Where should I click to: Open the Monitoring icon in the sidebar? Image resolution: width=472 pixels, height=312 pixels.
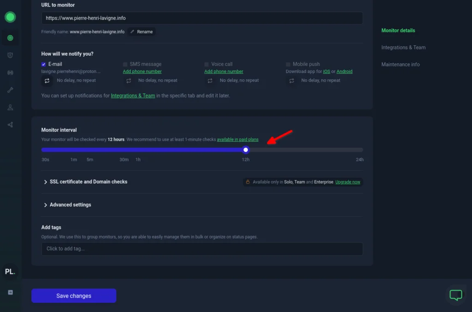click(10, 38)
